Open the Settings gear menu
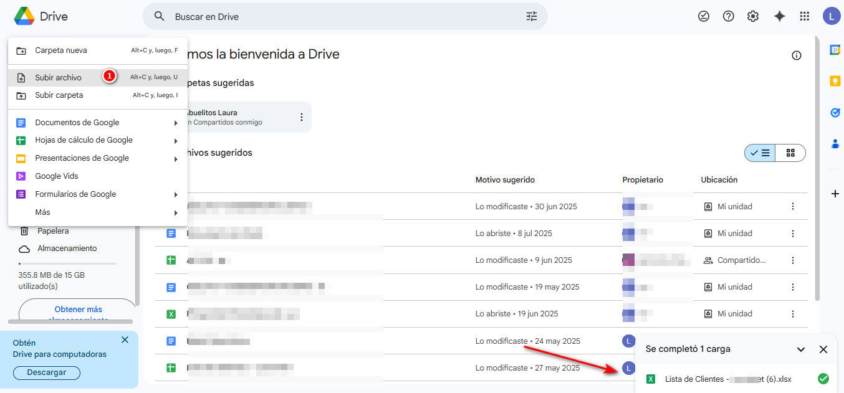 (x=753, y=16)
